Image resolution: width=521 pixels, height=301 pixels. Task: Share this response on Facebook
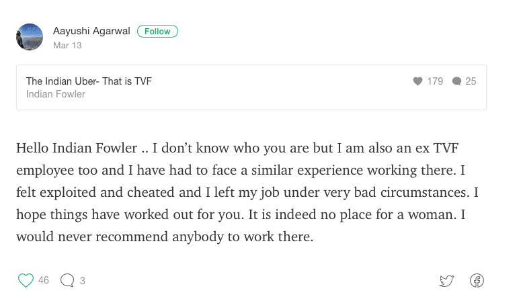tap(477, 281)
